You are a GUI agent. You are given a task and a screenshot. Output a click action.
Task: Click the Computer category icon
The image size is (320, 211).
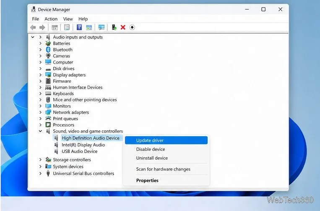point(48,62)
